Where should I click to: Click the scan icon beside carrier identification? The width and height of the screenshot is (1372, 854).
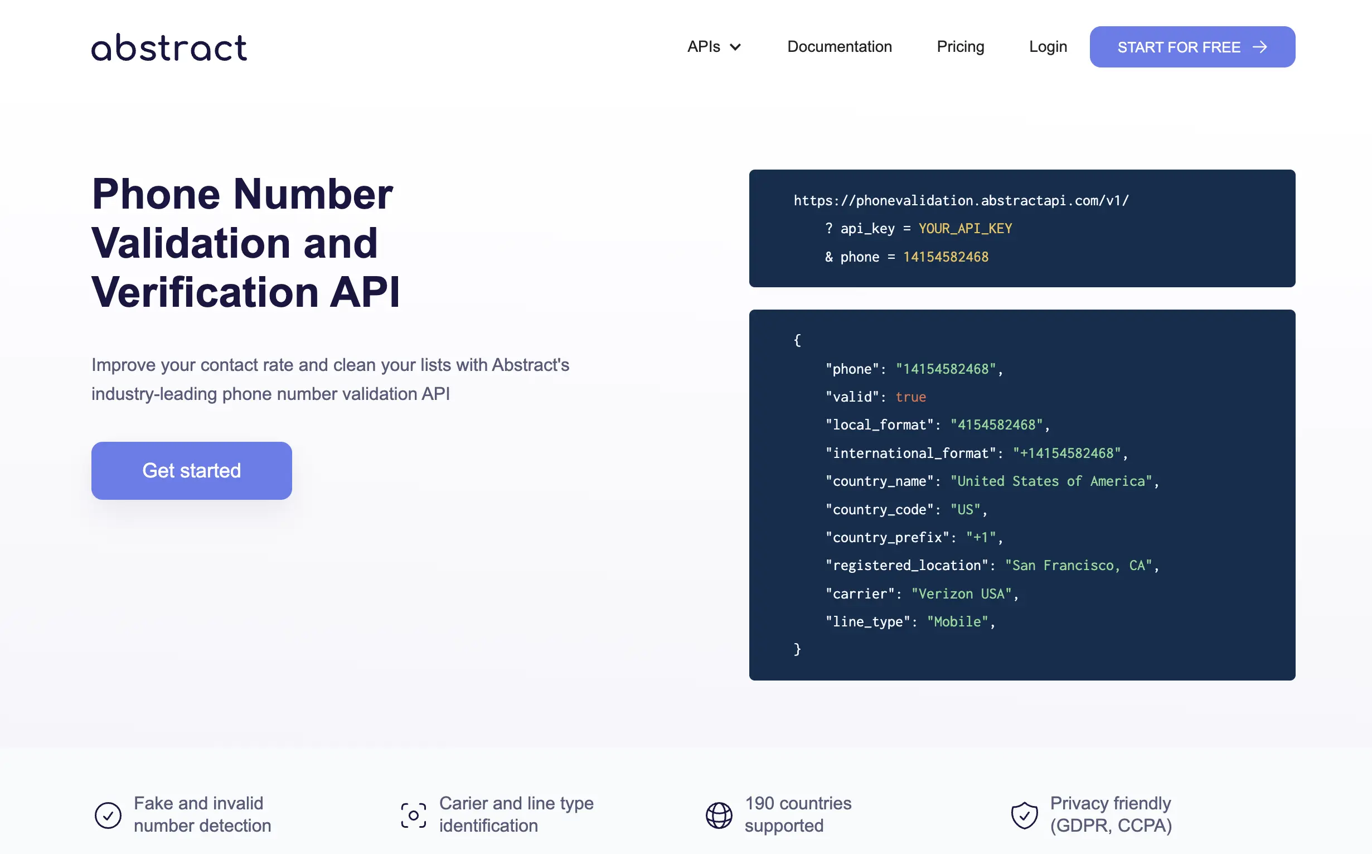coord(413,815)
